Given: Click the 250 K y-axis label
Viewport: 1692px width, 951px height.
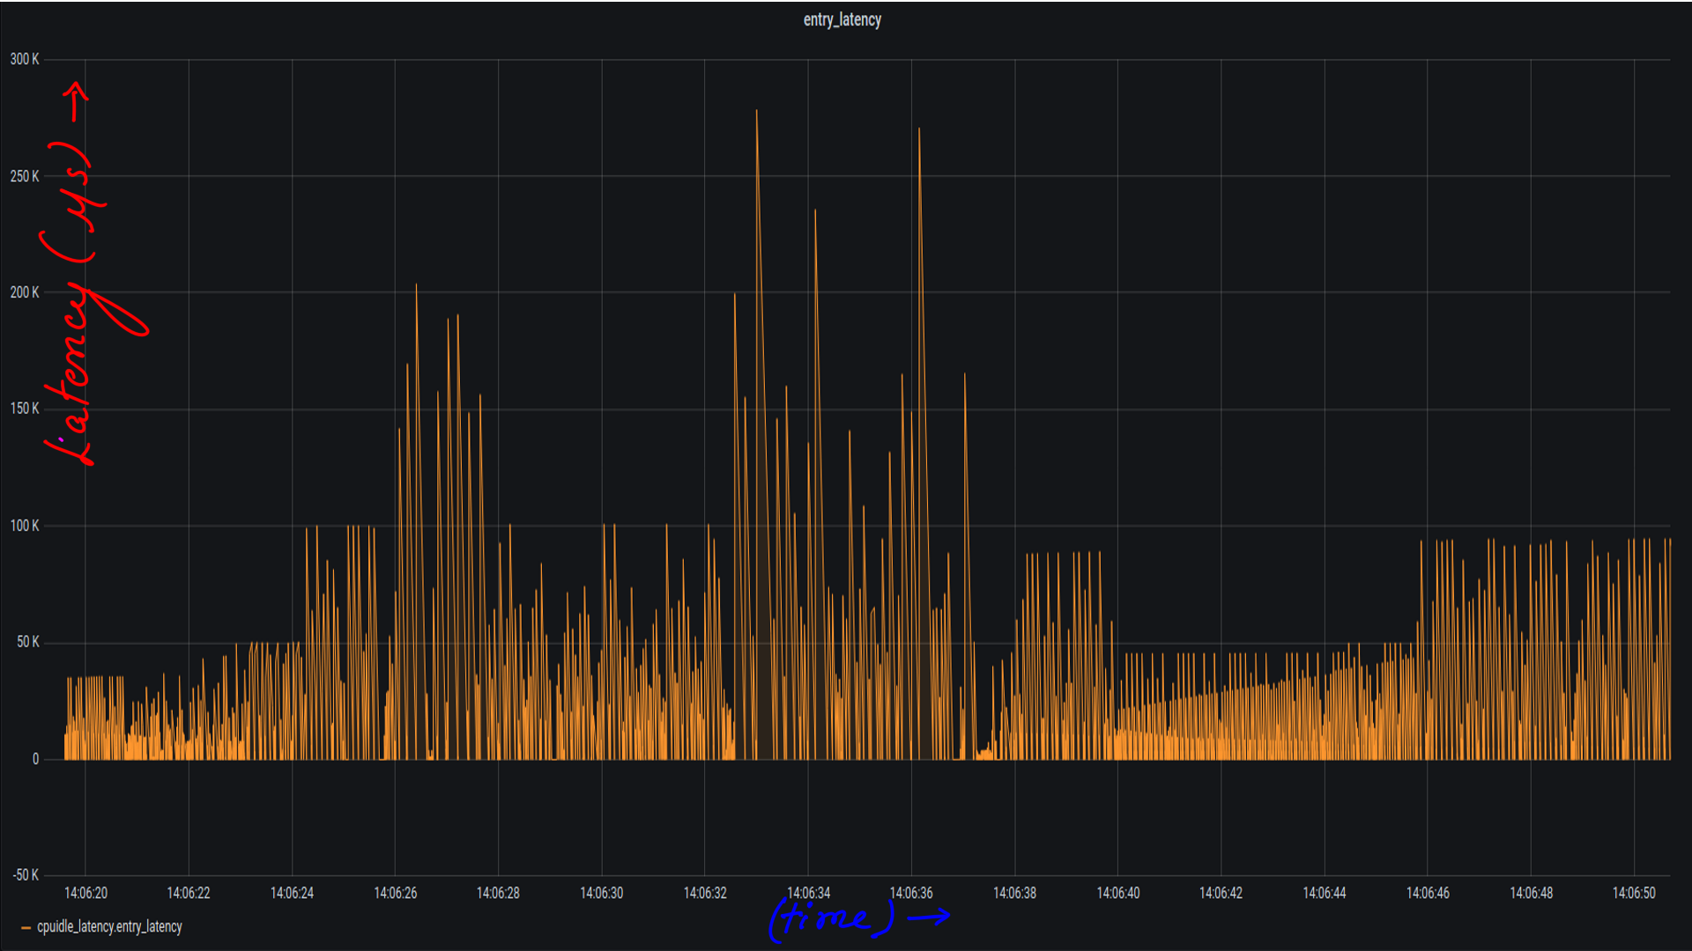Looking at the screenshot, I should point(25,176).
